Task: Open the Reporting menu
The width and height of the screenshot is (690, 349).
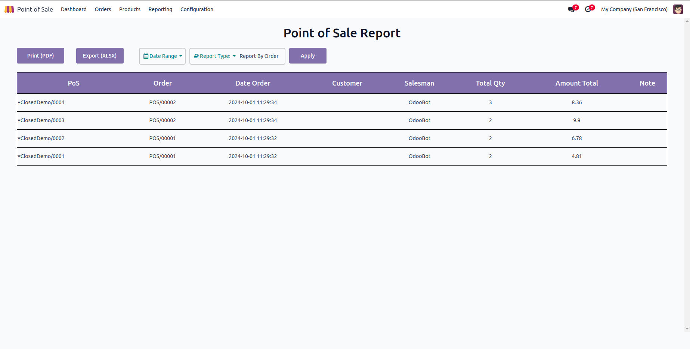Action: tap(160, 9)
